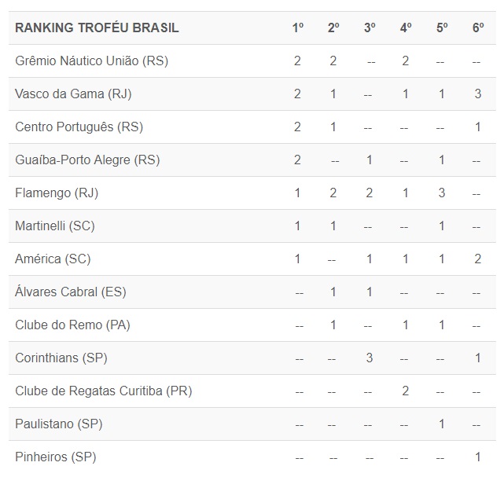Click the Guaíba-Porto Alegre (RS) team name

click(87, 160)
